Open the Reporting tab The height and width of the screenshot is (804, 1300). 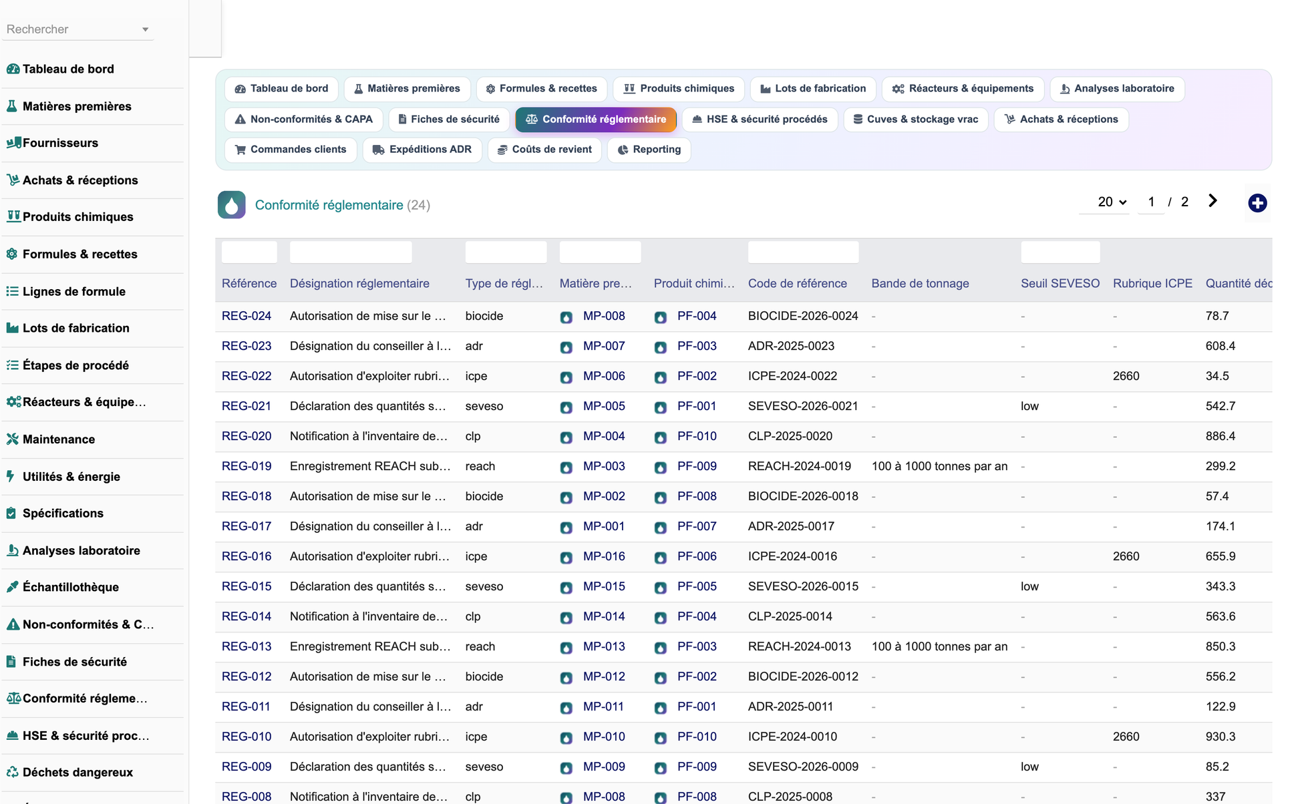pyautogui.click(x=649, y=150)
